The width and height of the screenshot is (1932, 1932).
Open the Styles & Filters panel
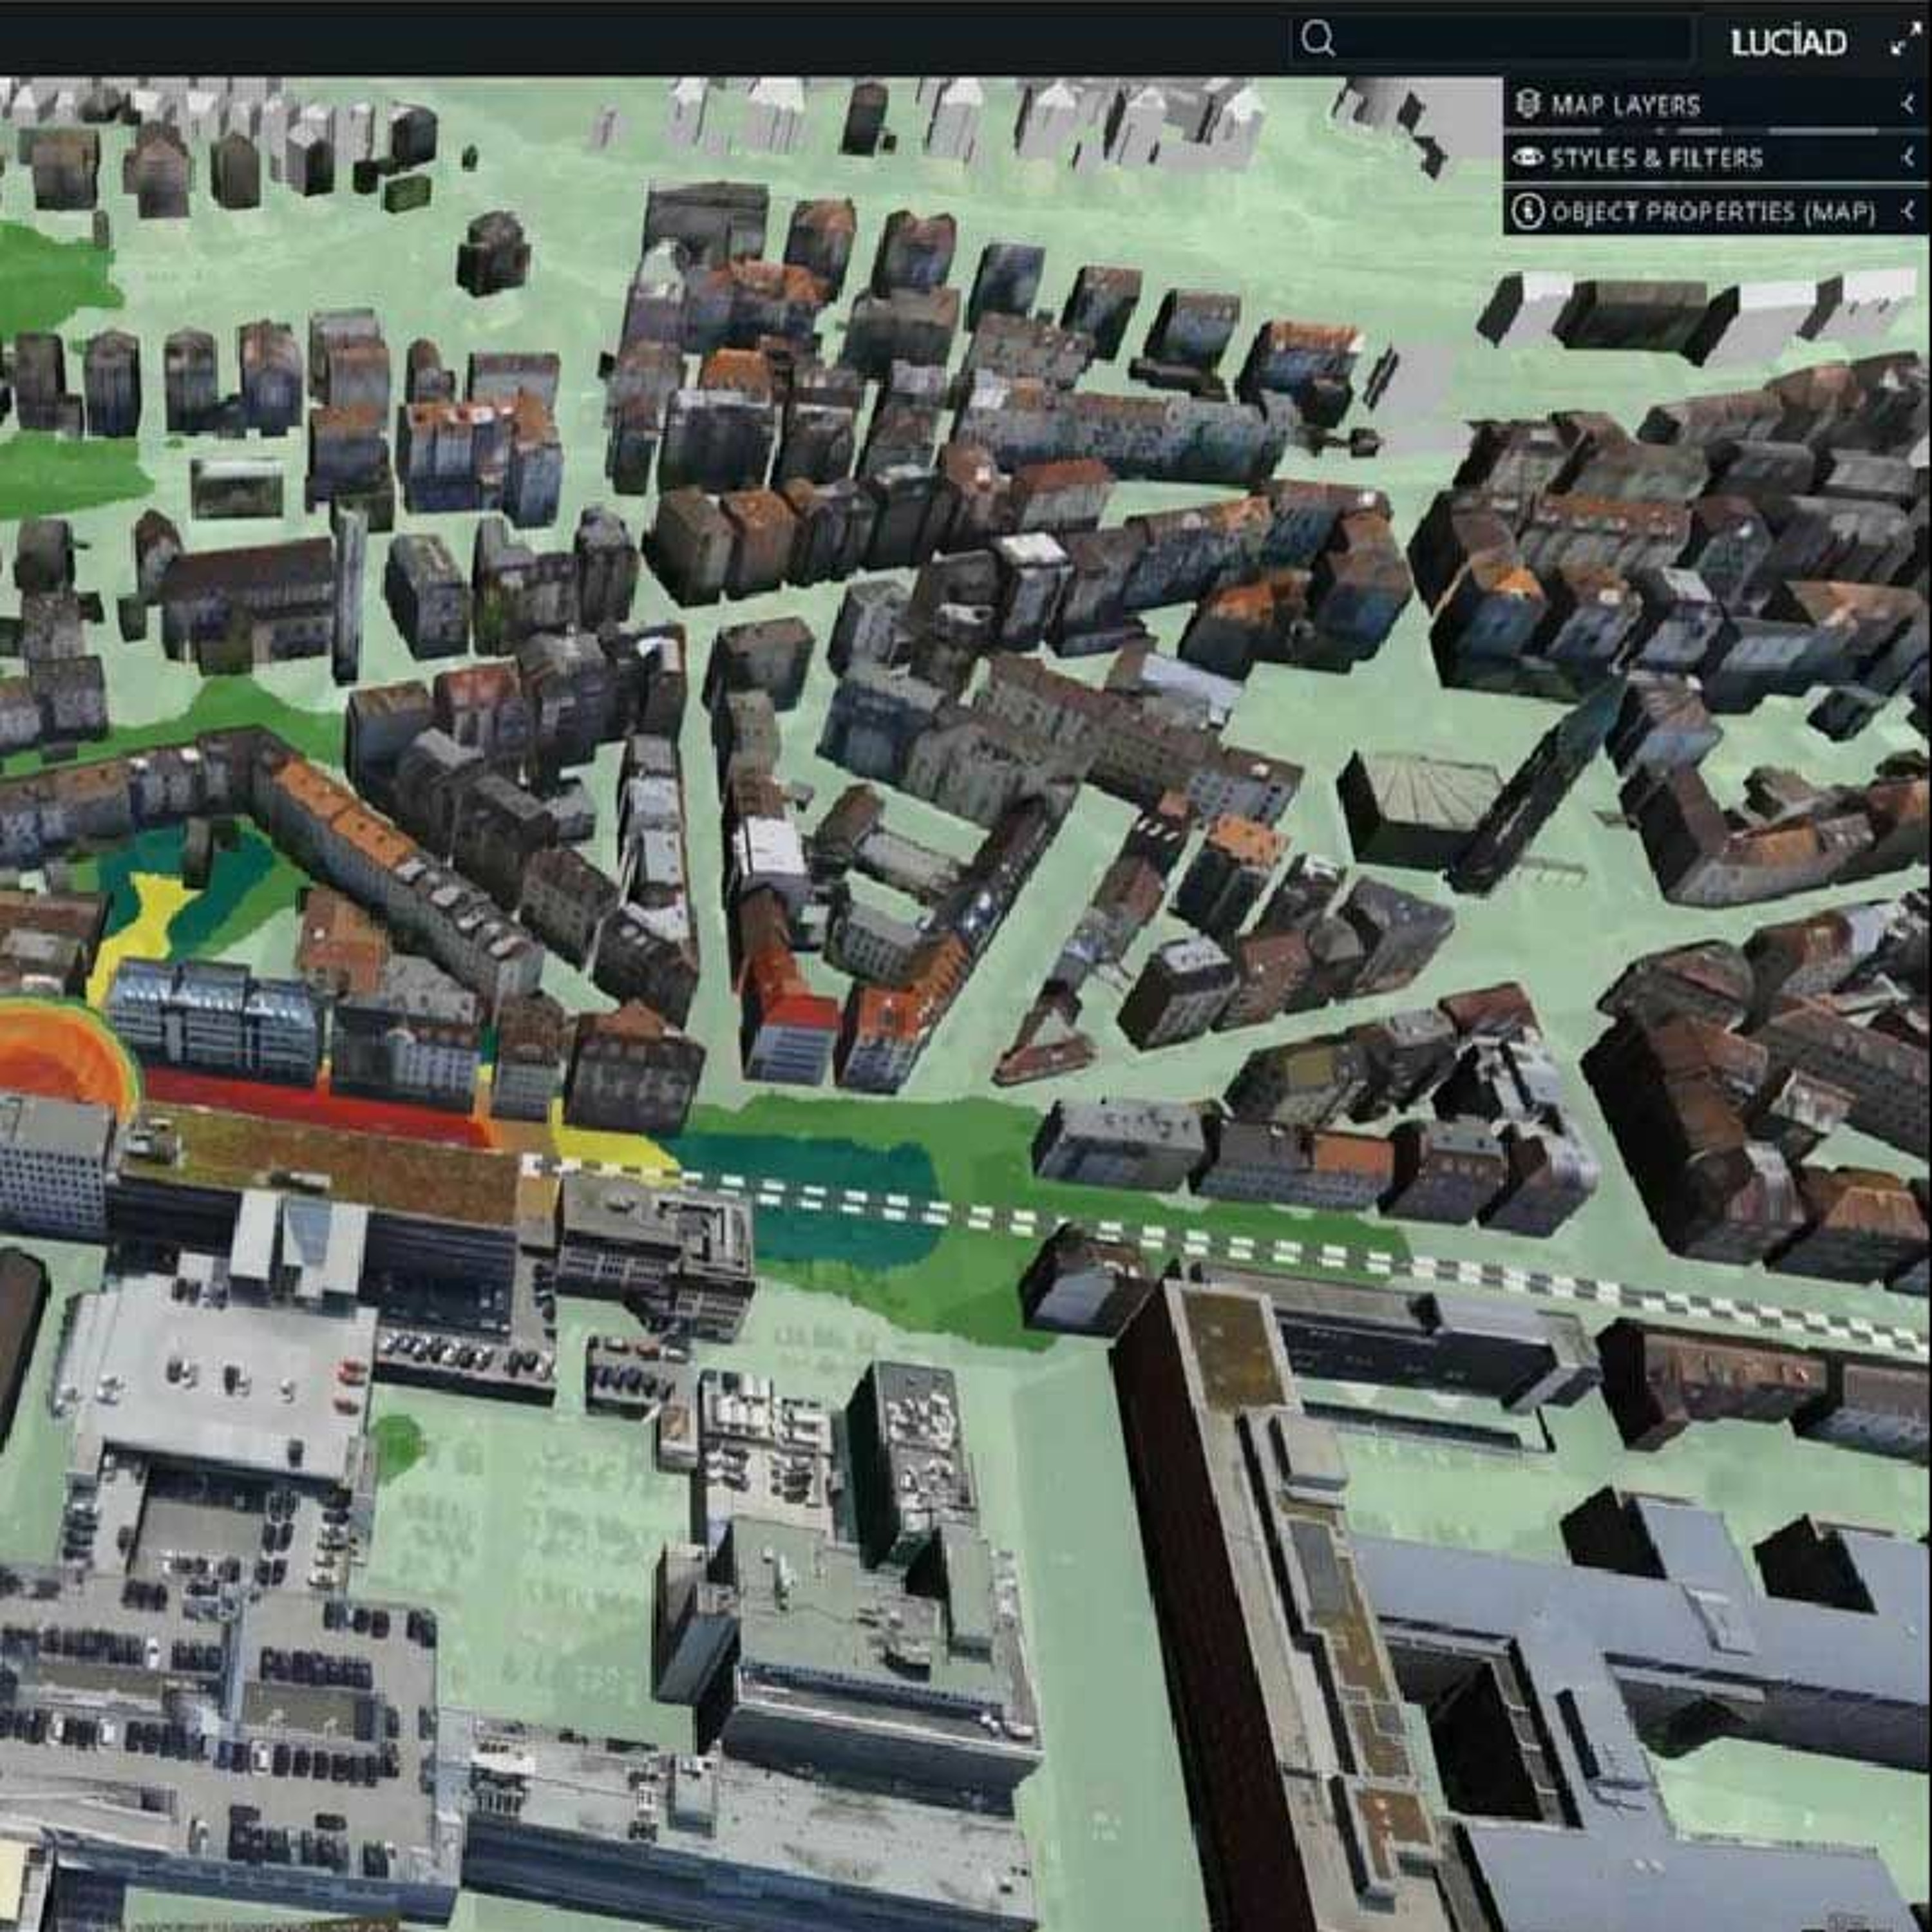click(x=1717, y=158)
